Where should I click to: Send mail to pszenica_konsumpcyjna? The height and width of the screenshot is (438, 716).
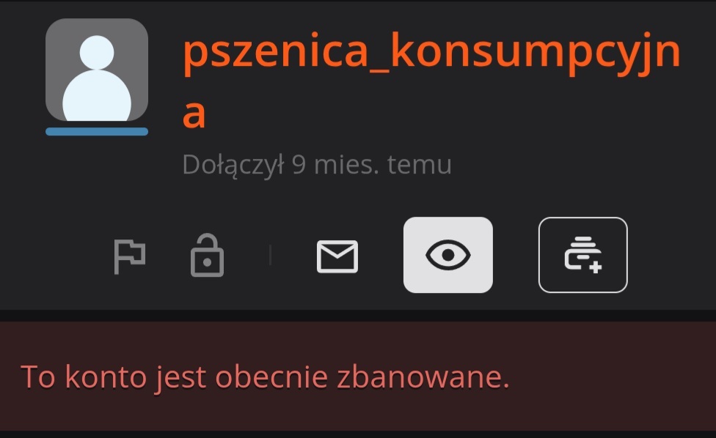click(x=337, y=256)
